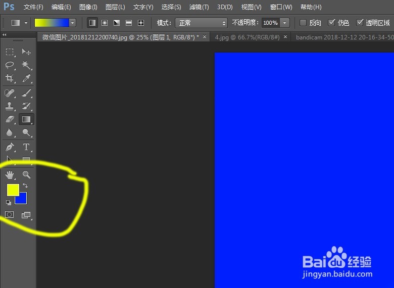394x288 pixels.
Task: Select the Blur tool
Action: tap(10, 132)
